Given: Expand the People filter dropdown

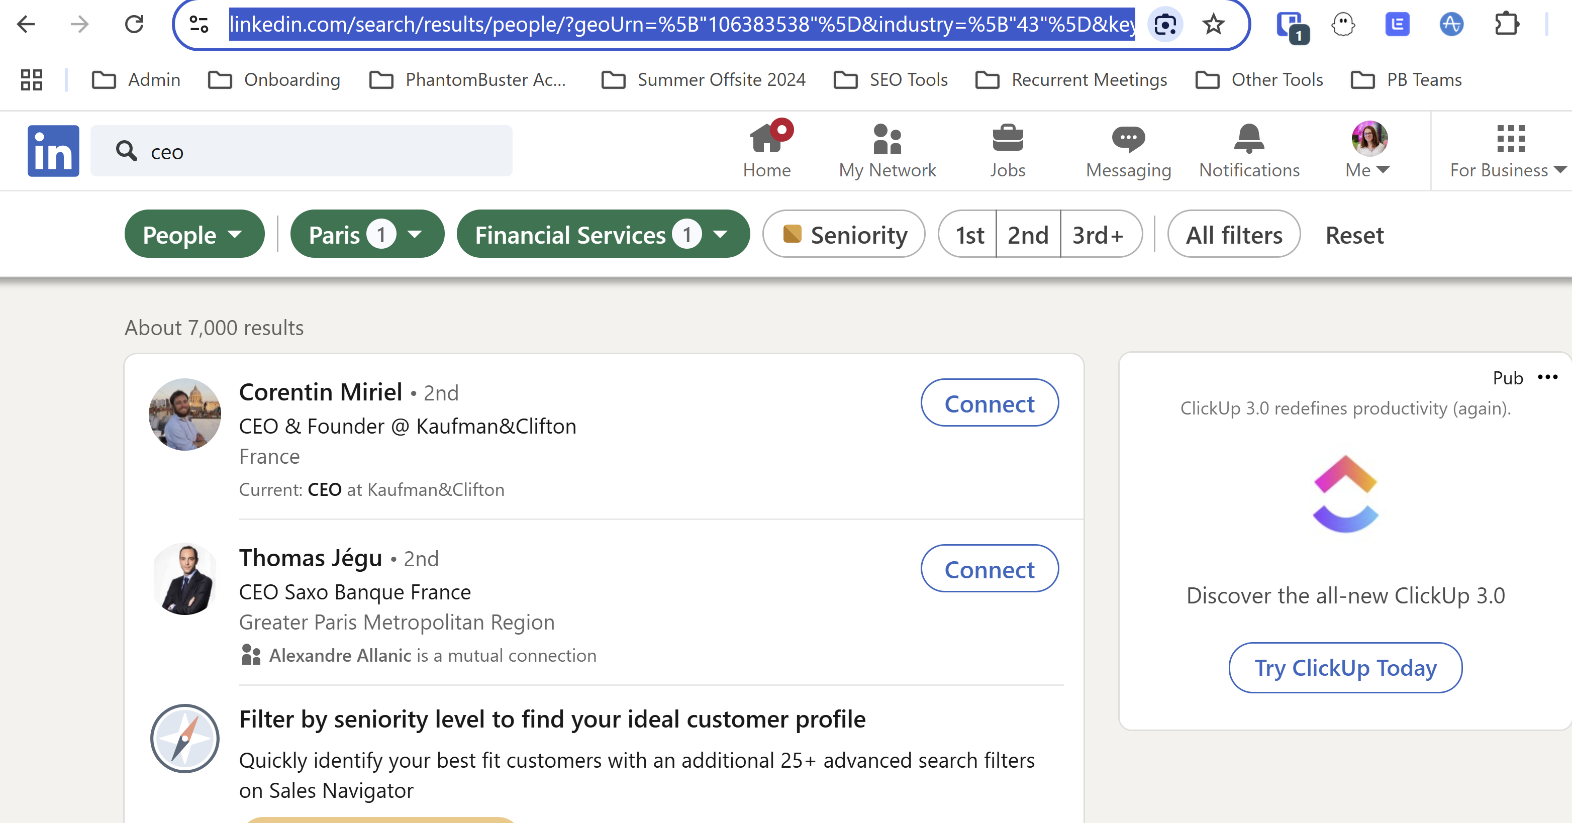Looking at the screenshot, I should click(x=194, y=234).
